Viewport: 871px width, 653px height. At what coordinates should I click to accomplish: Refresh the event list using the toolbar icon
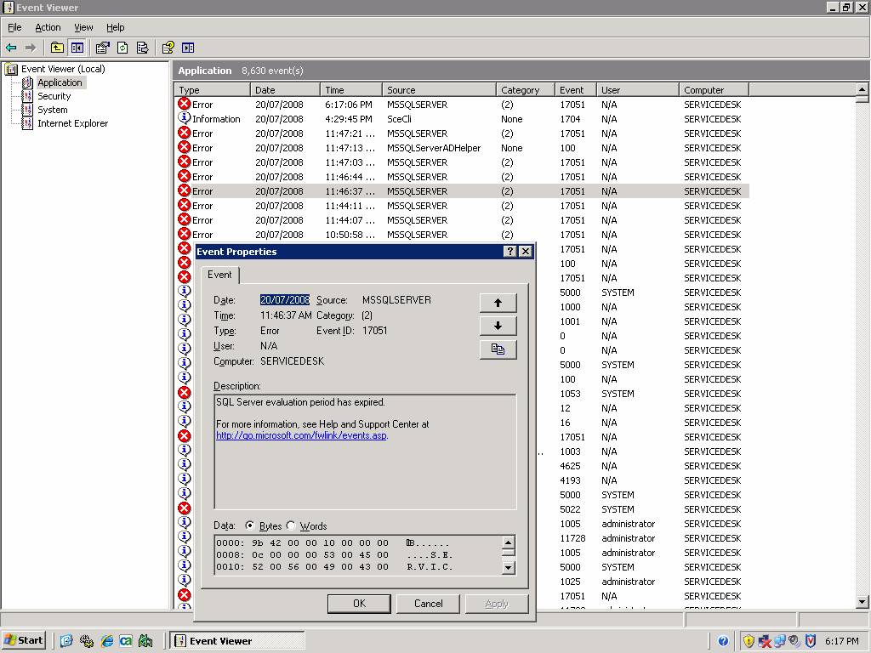point(122,48)
